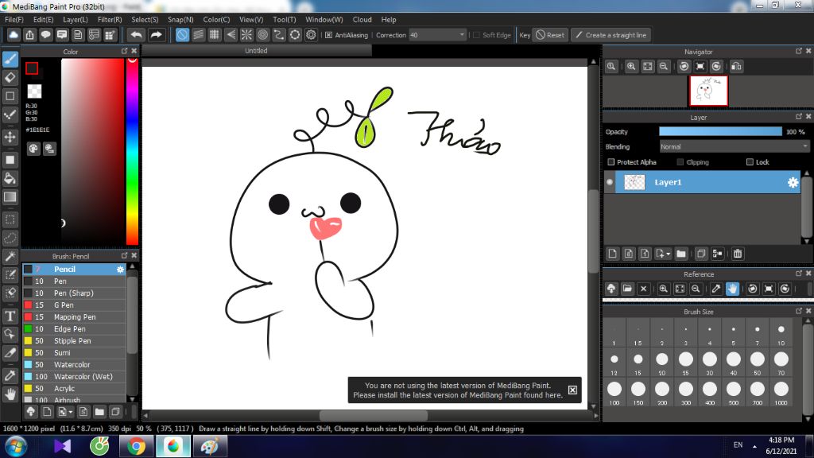The image size is (814, 458).
Task: Open Visual Studio from the taskbar
Action: [62, 447]
